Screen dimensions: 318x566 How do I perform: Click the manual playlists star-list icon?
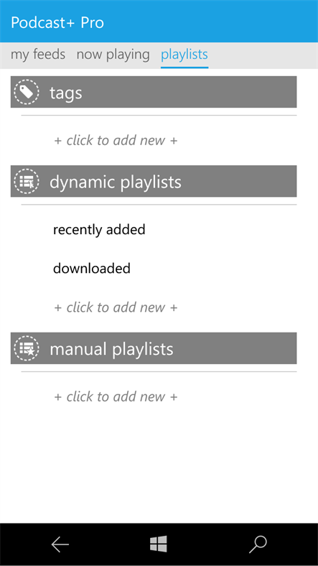pyautogui.click(x=27, y=348)
